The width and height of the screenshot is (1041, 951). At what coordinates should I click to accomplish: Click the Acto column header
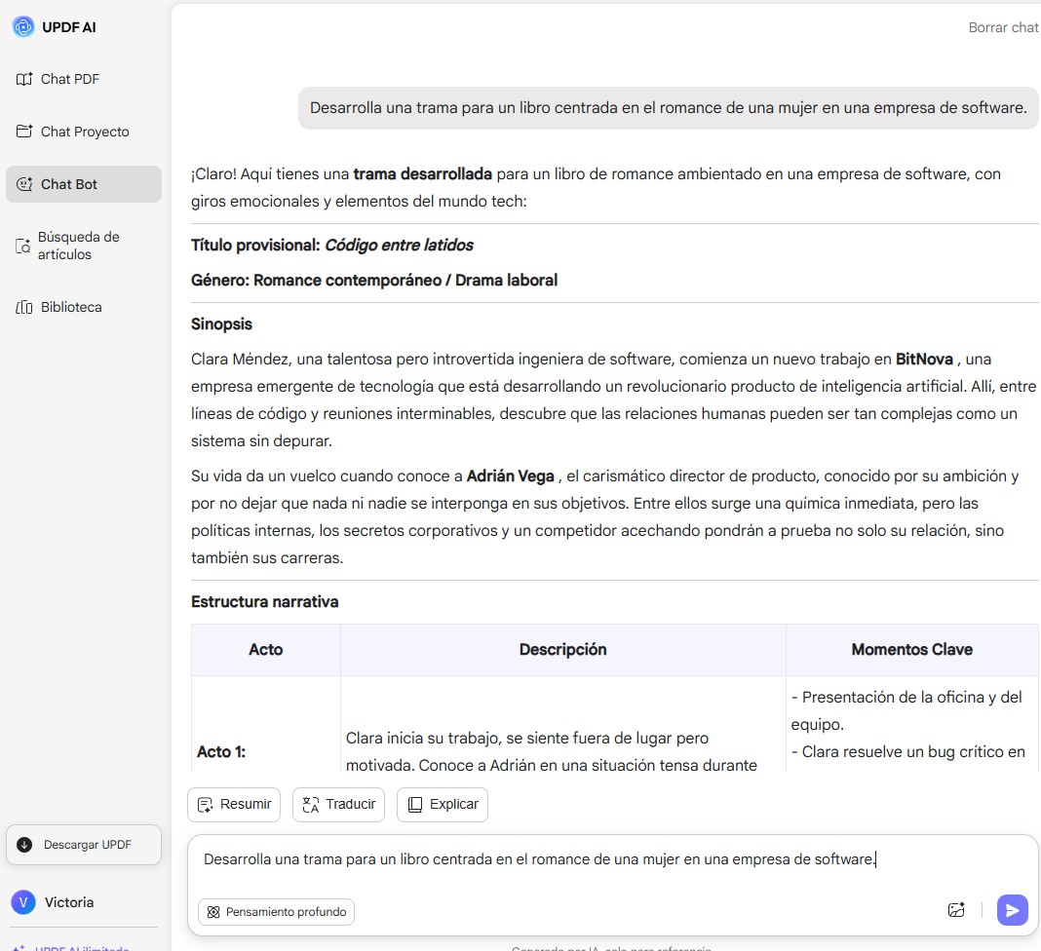coord(265,650)
